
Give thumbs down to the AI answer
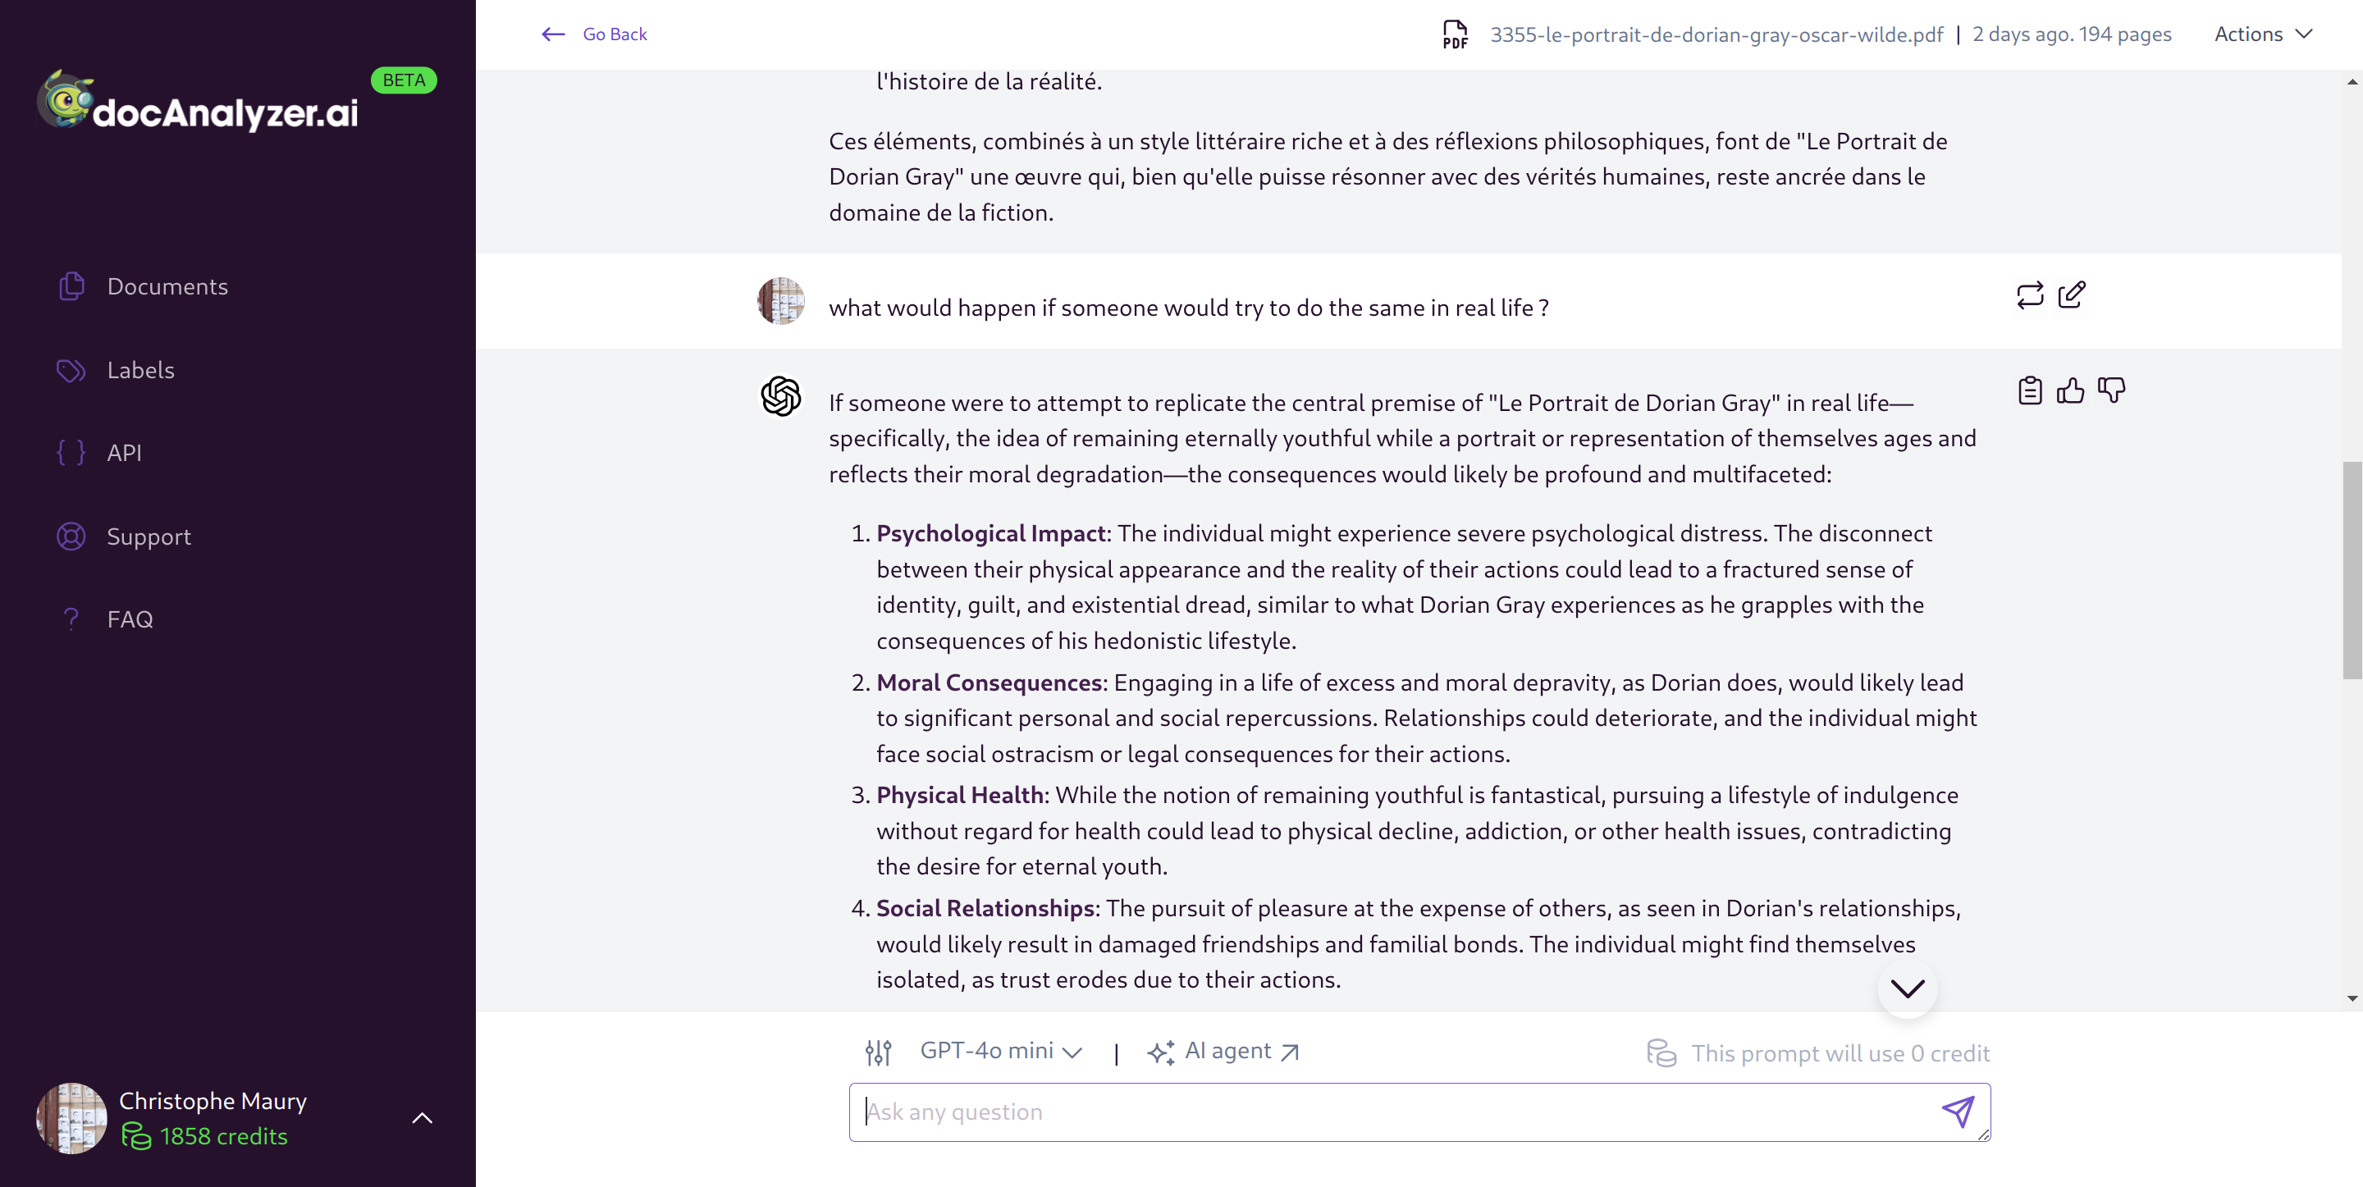click(2113, 390)
